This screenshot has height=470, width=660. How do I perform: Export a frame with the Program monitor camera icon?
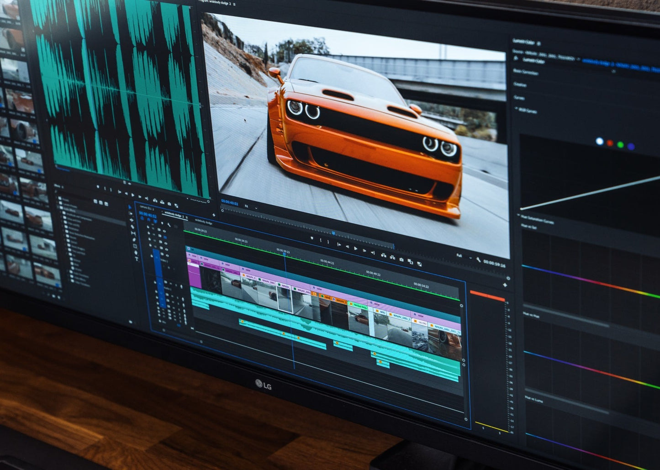click(401, 259)
